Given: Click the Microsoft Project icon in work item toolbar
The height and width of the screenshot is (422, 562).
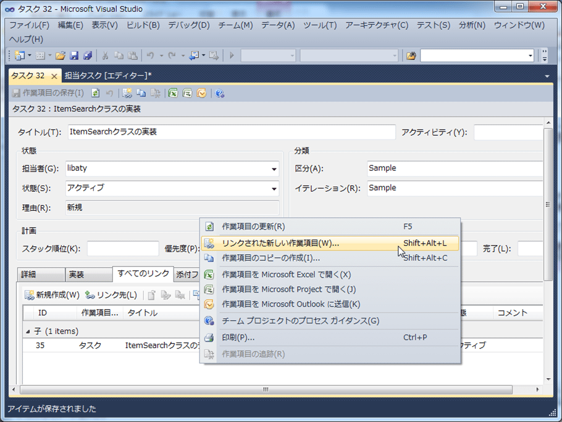Looking at the screenshot, I should coord(188,93).
